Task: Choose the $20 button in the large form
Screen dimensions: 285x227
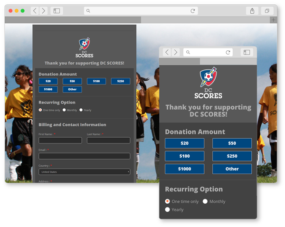Action: pyautogui.click(x=48, y=81)
